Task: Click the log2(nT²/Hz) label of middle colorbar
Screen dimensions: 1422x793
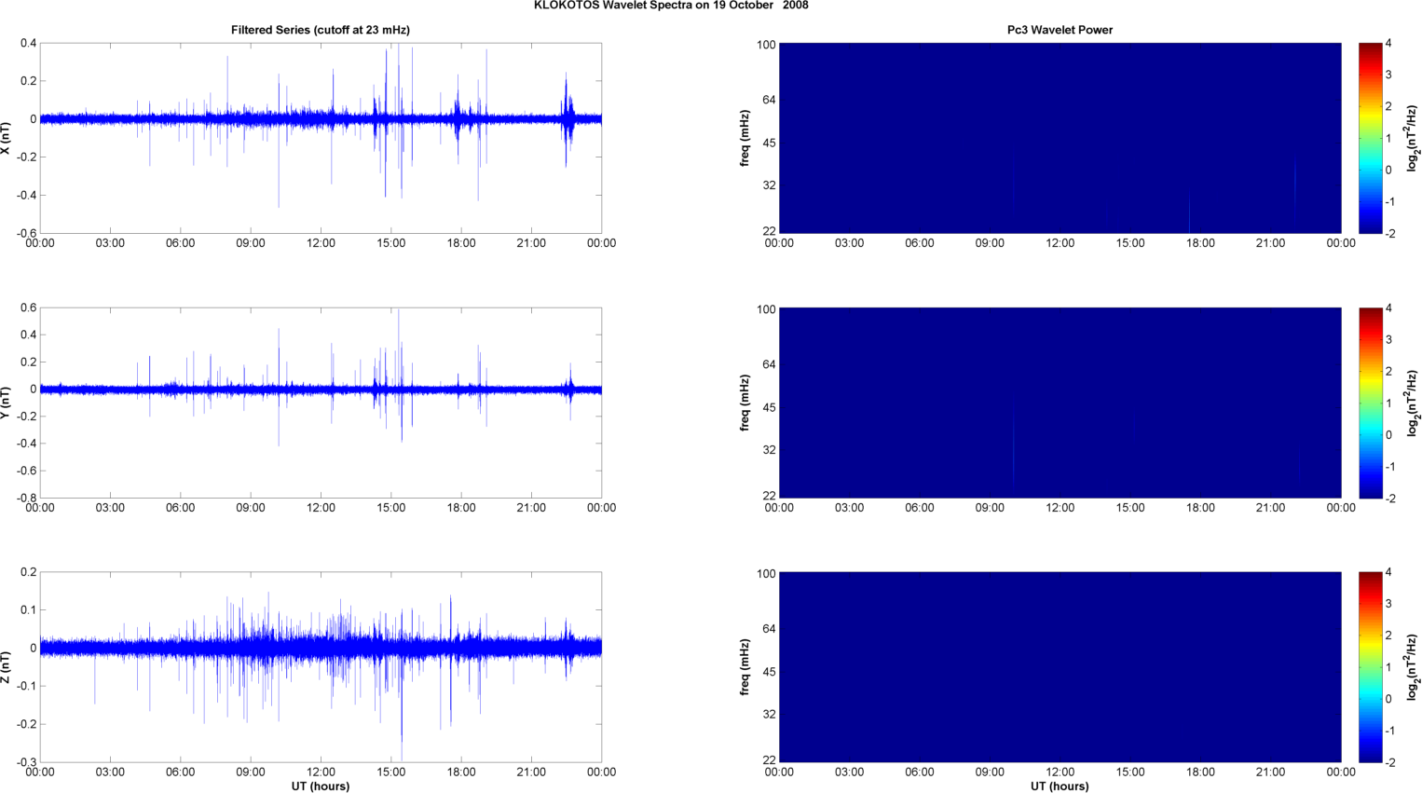Action: [x=1413, y=403]
